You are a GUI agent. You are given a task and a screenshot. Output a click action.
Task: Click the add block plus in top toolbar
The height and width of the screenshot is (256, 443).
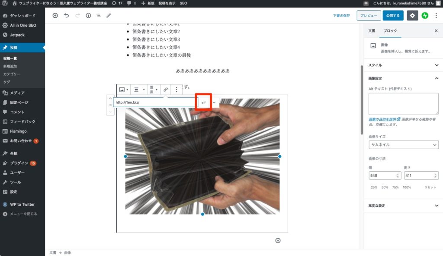55,16
